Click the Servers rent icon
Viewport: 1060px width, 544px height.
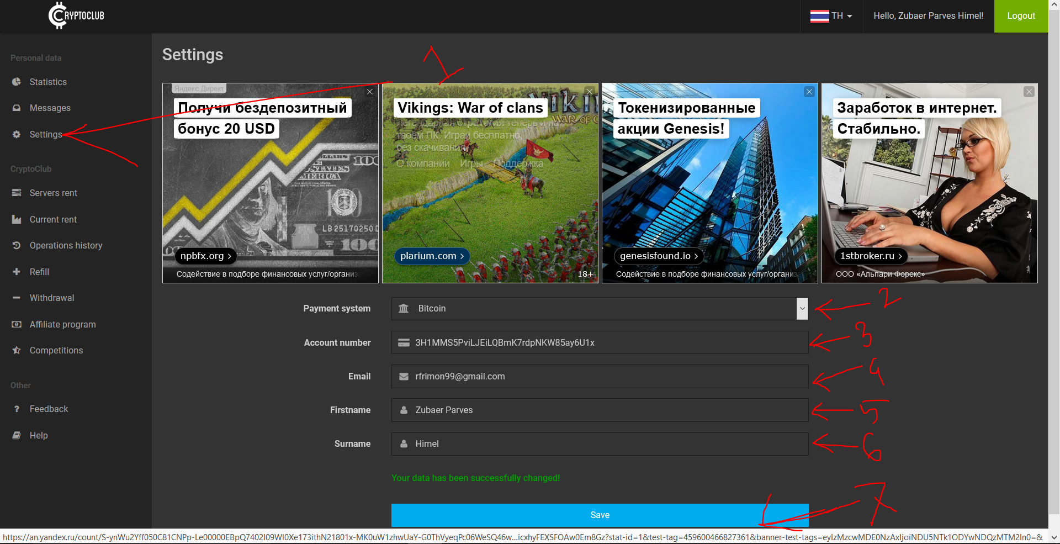point(17,193)
